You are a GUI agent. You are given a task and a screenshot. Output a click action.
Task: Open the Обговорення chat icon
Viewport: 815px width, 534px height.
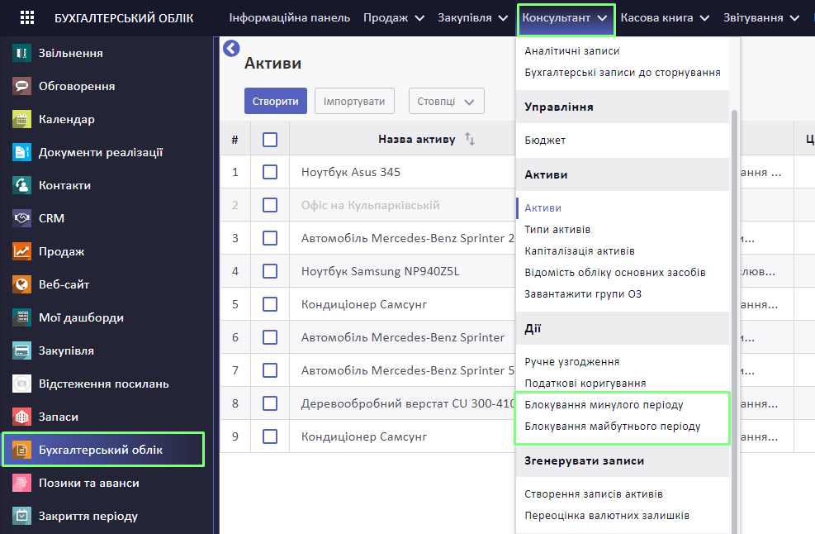click(x=21, y=86)
